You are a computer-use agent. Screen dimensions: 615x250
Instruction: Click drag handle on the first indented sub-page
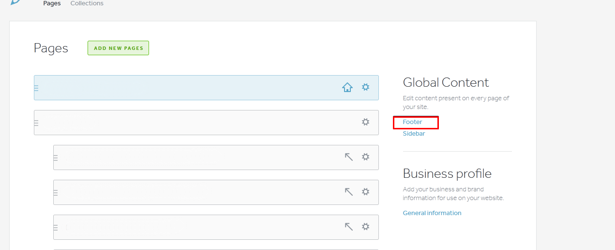coord(56,158)
